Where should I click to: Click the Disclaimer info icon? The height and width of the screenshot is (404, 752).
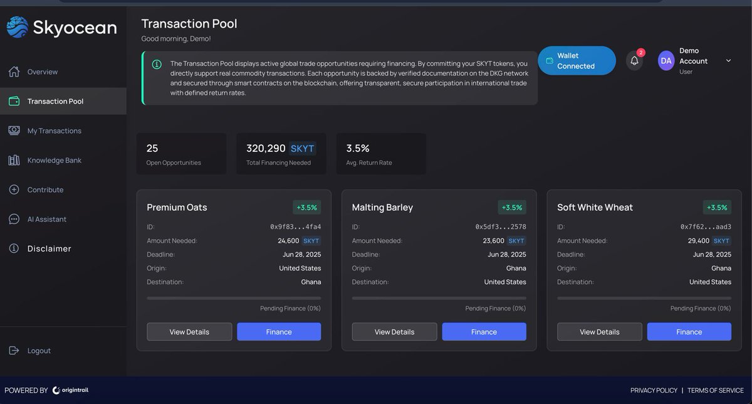[x=14, y=248]
